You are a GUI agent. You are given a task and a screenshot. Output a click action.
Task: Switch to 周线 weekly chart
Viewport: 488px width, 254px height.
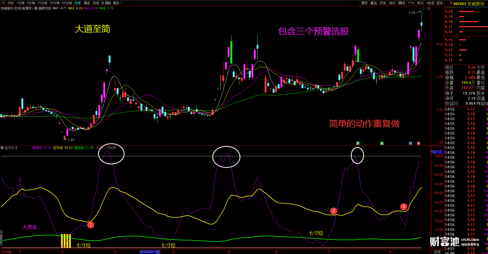tap(87, 3)
